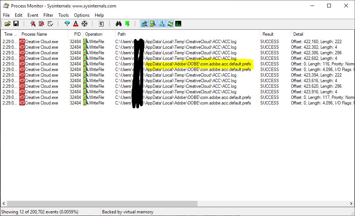
Task: Click the Open log file toolbar icon
Action: [x=7, y=23]
